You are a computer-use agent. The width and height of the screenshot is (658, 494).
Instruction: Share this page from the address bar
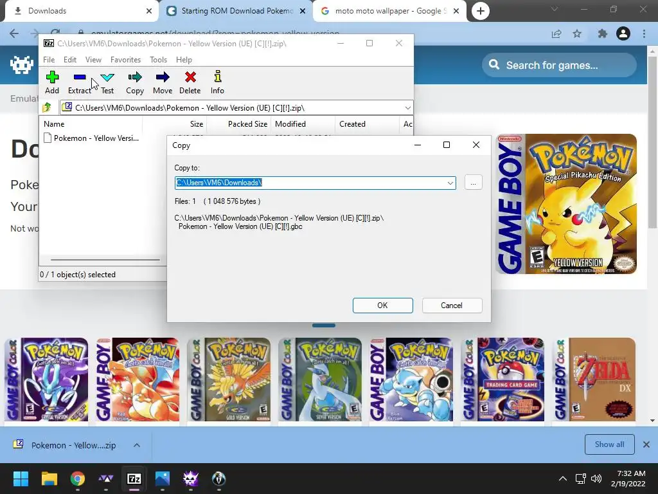(556, 33)
